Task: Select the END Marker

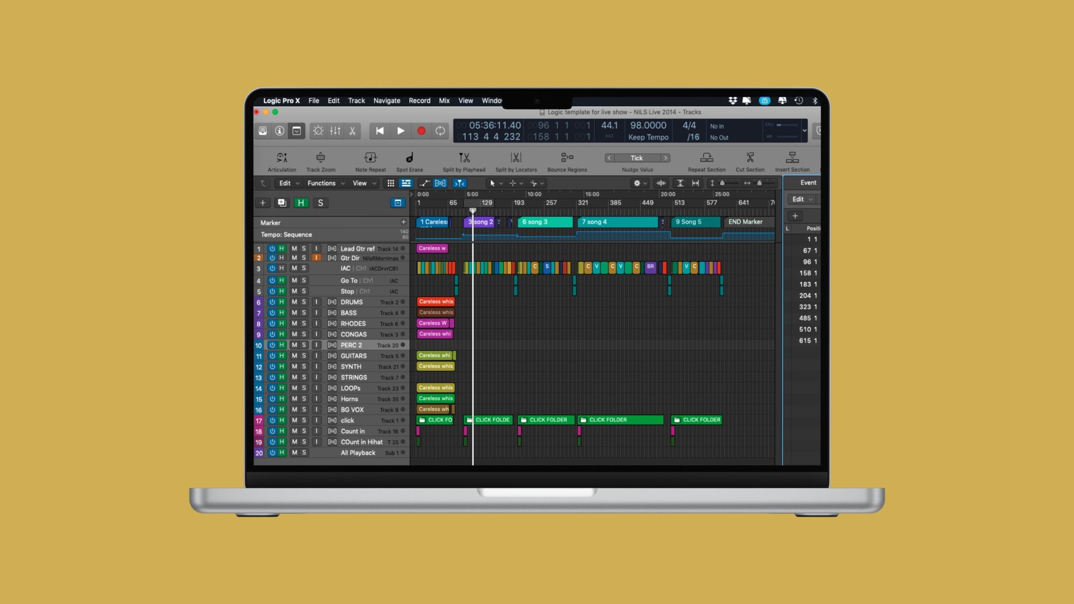Action: tap(749, 222)
